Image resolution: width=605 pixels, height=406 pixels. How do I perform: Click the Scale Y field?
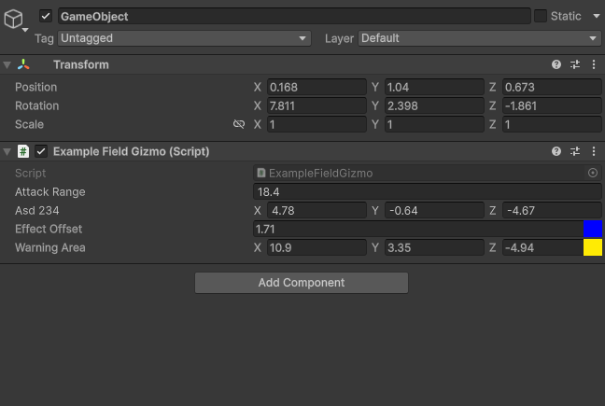coord(434,124)
